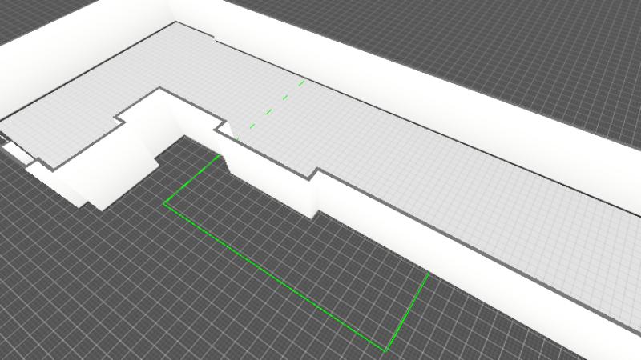Click the bottom corner of the green outline
Image resolution: width=641 pixels, height=360 pixels.
(385, 350)
